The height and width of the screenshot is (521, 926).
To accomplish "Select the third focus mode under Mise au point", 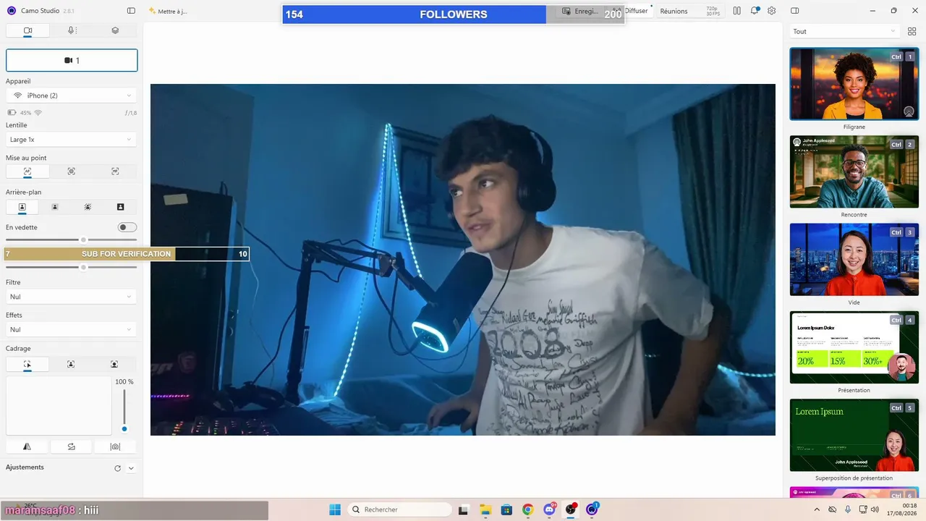I will point(115,171).
